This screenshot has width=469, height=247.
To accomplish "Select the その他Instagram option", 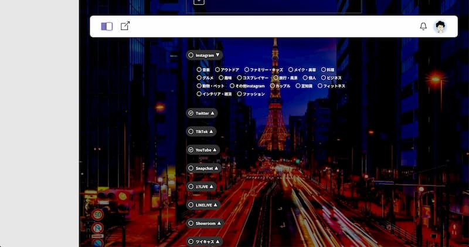I will tap(247, 86).
